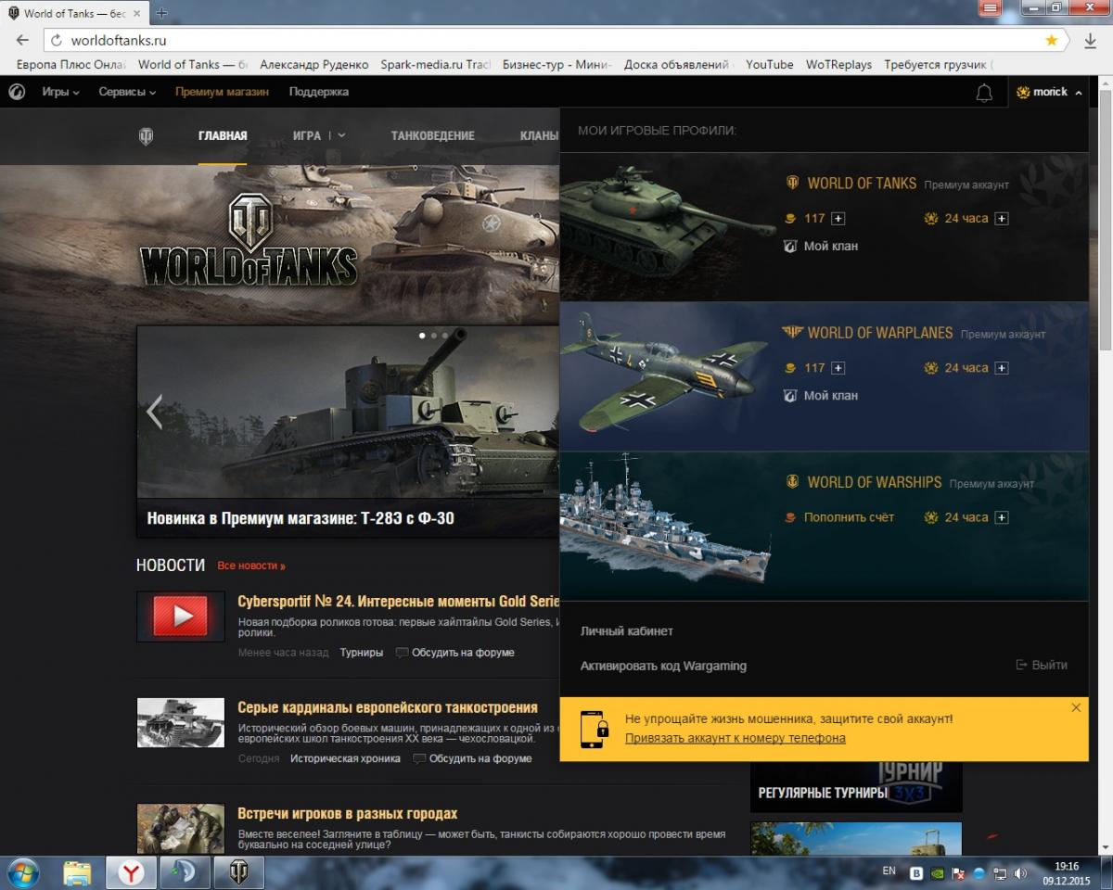Open Windows Explorer from taskbar

coord(77,872)
